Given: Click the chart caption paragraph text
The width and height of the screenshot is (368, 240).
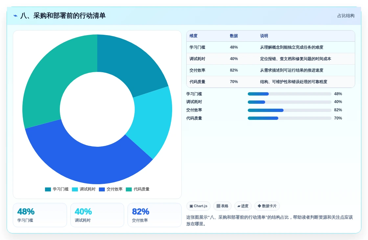Looking at the screenshot, I should point(269,221).
